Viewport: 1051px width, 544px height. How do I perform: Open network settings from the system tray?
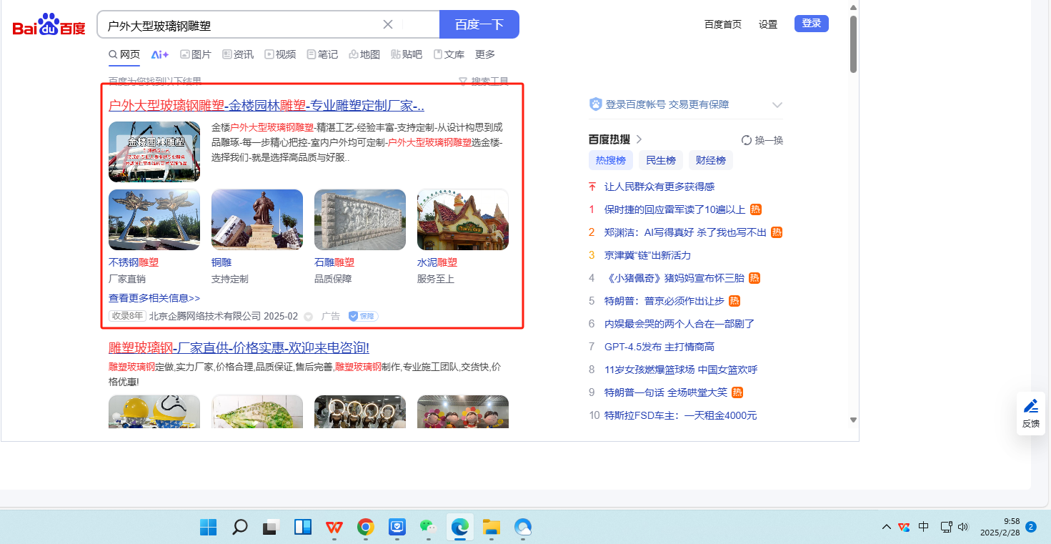point(946,528)
